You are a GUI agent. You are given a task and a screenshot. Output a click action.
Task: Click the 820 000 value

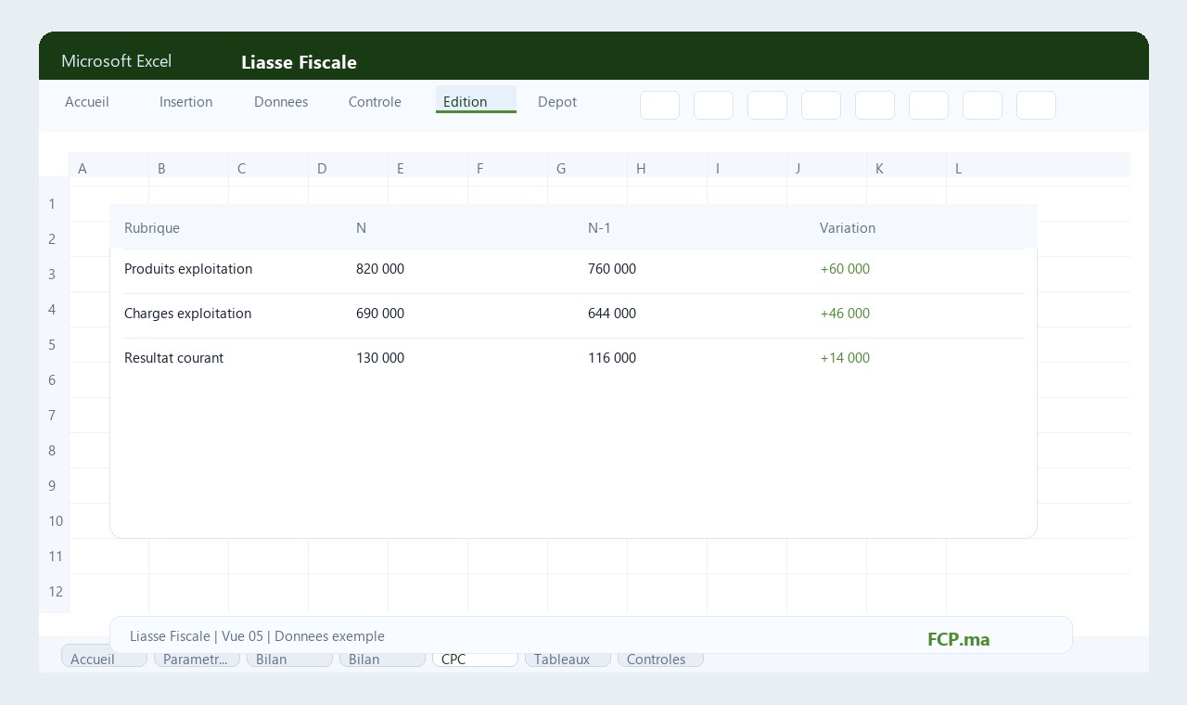380,269
